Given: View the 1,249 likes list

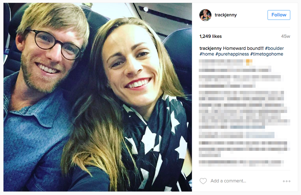Looking at the screenshot, I should click(210, 36).
